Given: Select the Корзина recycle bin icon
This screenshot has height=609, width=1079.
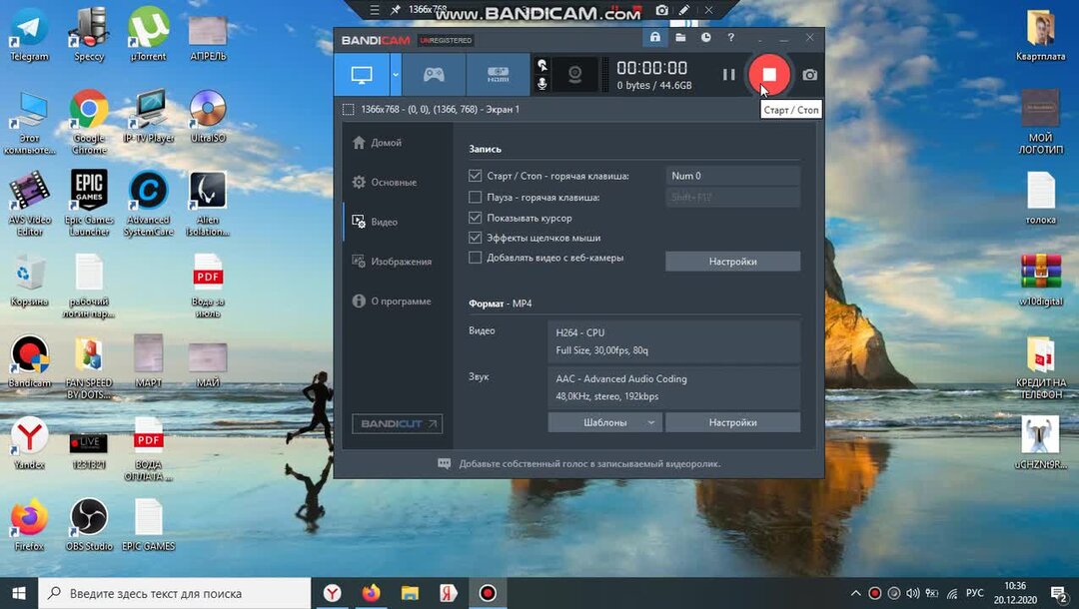Looking at the screenshot, I should click(x=29, y=280).
